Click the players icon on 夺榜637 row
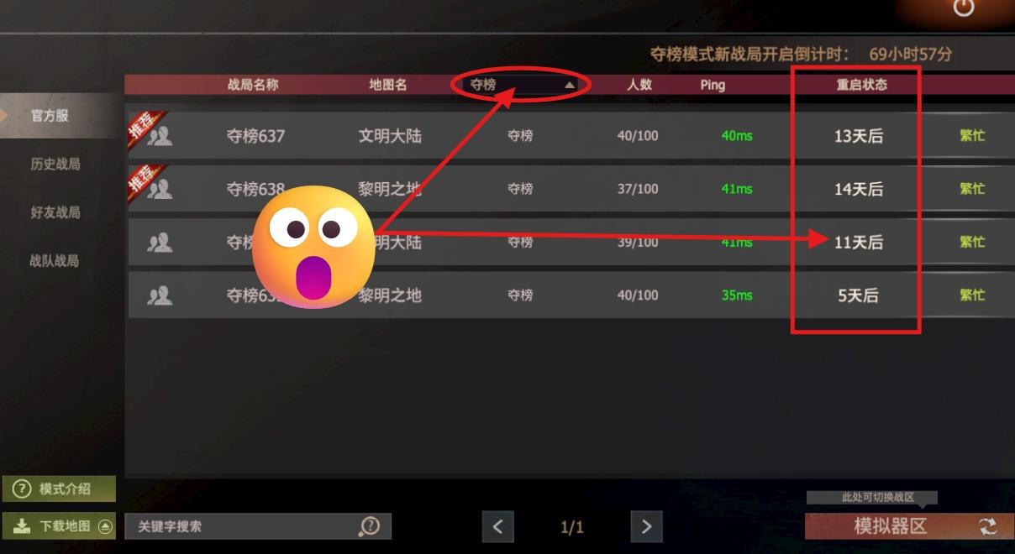 point(160,136)
